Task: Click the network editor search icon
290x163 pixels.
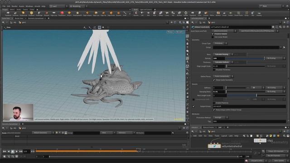Action: (x=284, y=136)
